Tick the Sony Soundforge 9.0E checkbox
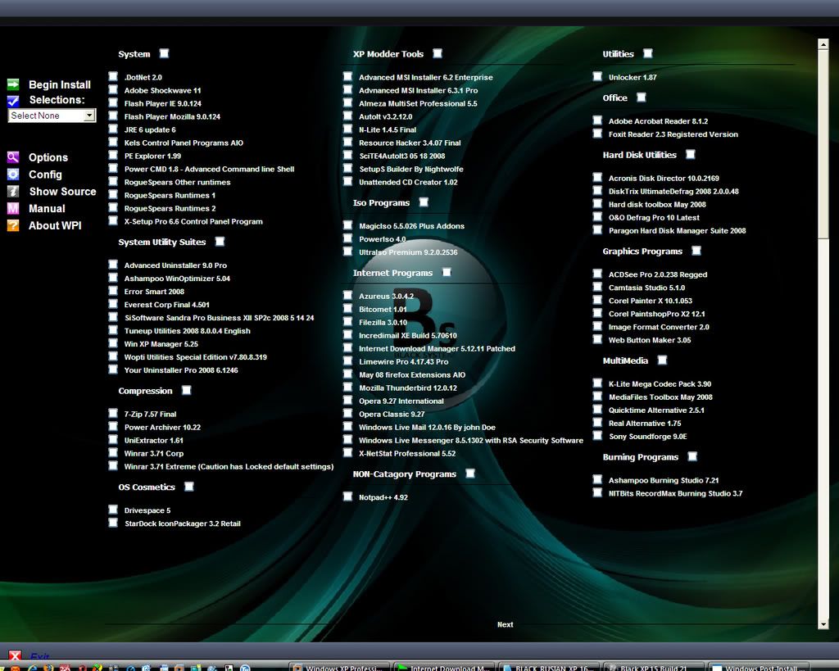The height and width of the screenshot is (671, 839). (x=597, y=435)
